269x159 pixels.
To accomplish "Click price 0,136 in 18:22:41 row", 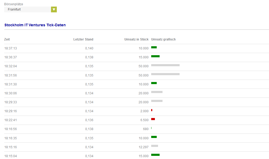I will [89, 120].
